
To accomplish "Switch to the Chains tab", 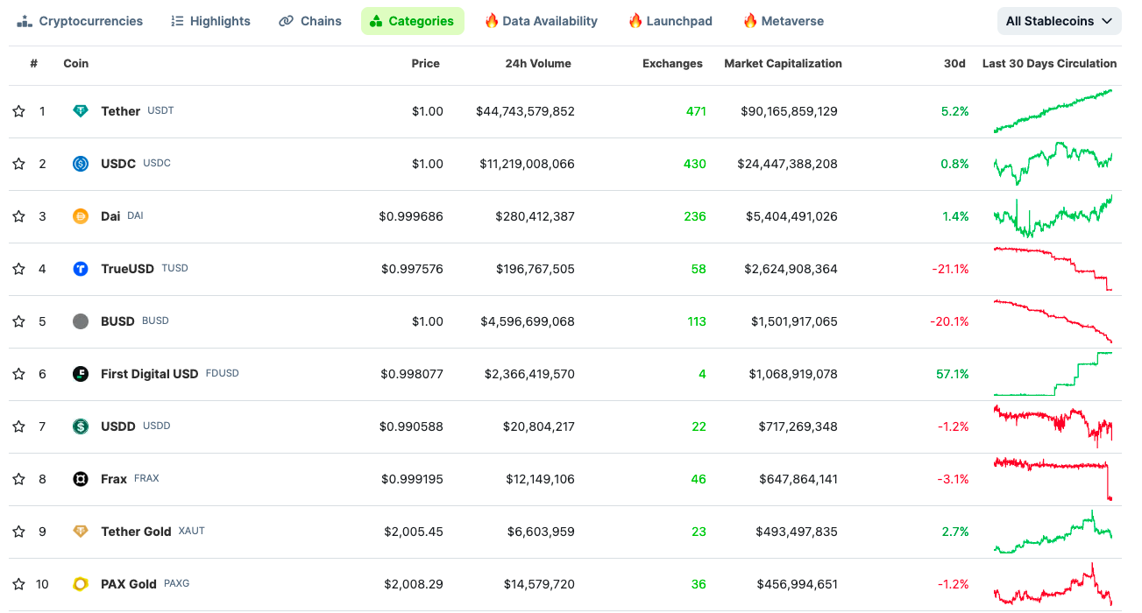I will (310, 21).
